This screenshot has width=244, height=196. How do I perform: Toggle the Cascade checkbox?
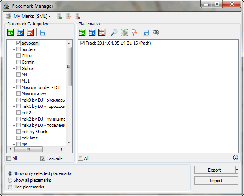click(x=43, y=158)
